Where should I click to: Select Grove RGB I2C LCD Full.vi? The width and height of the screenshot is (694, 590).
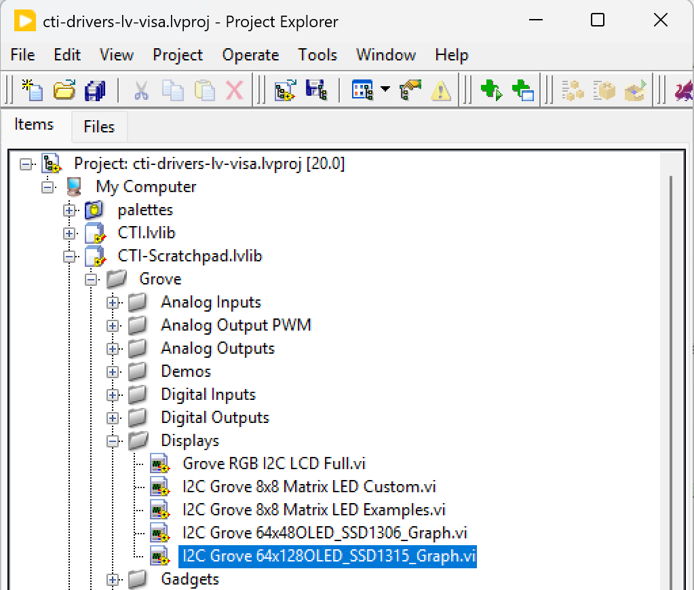[x=275, y=463]
